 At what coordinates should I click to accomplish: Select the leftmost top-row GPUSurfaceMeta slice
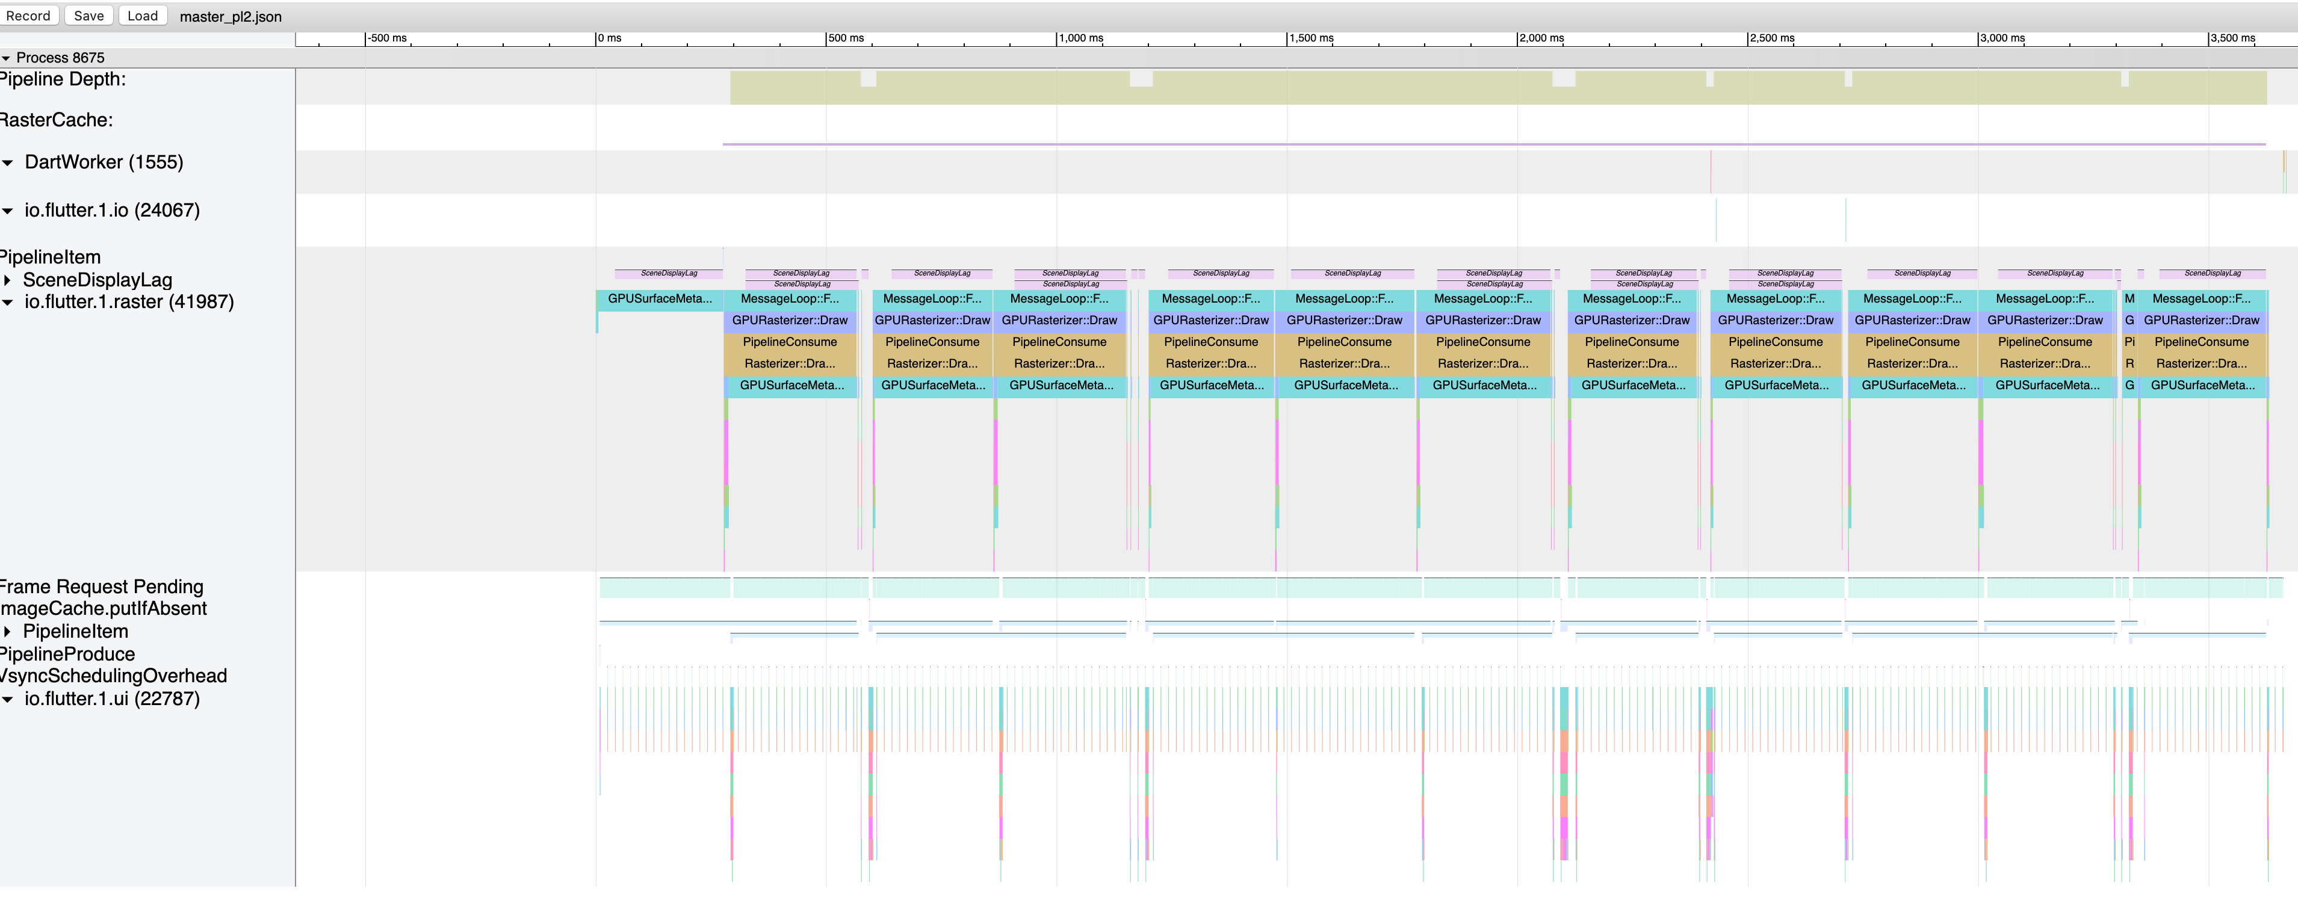(x=659, y=299)
